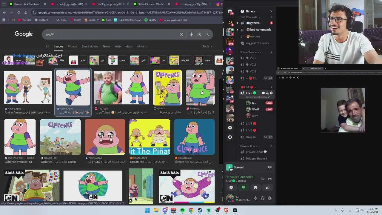Open Brave browser from the taskbar

[x=226, y=210]
